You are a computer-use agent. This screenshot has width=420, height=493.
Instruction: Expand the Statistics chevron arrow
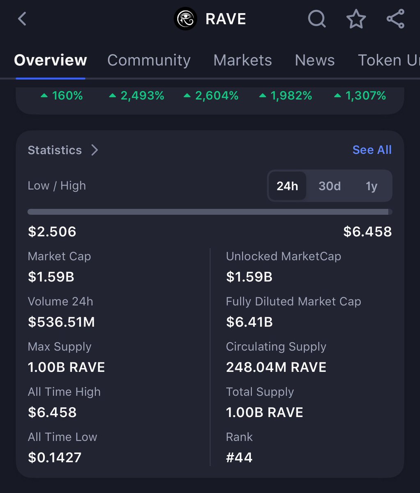[x=94, y=150]
